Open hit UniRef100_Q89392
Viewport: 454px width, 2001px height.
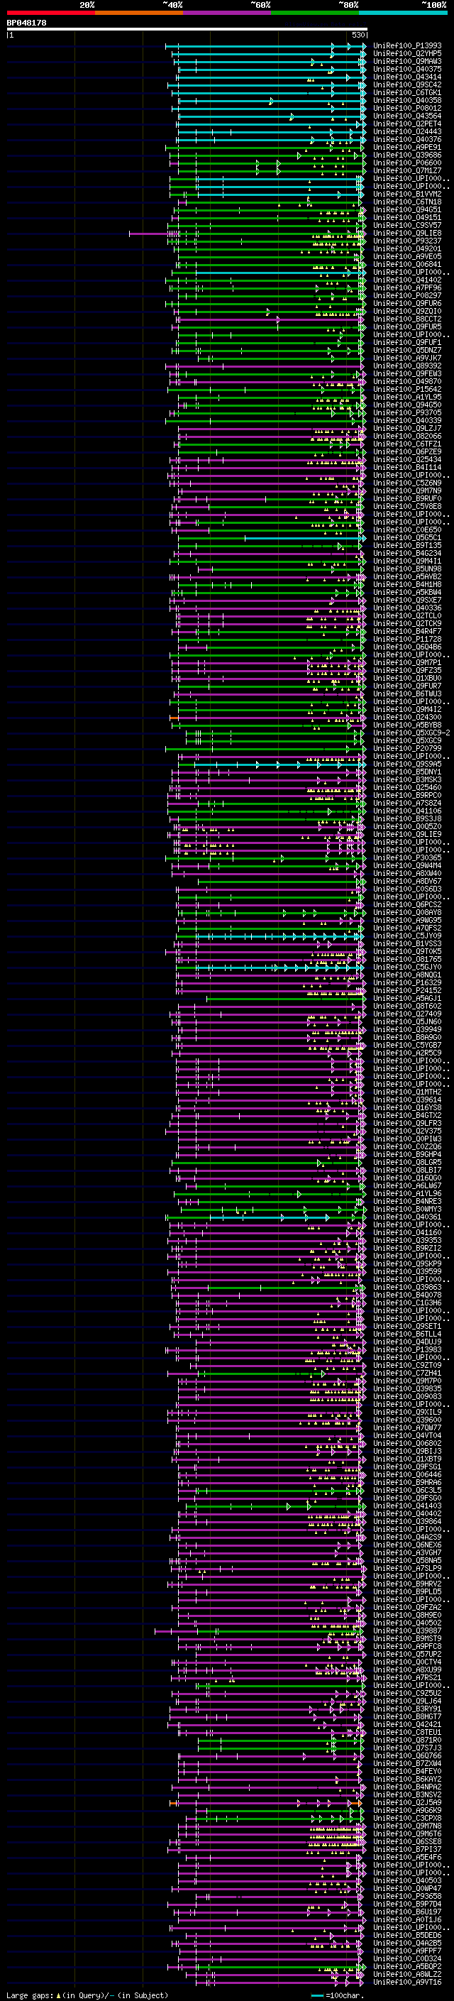tap(406, 366)
